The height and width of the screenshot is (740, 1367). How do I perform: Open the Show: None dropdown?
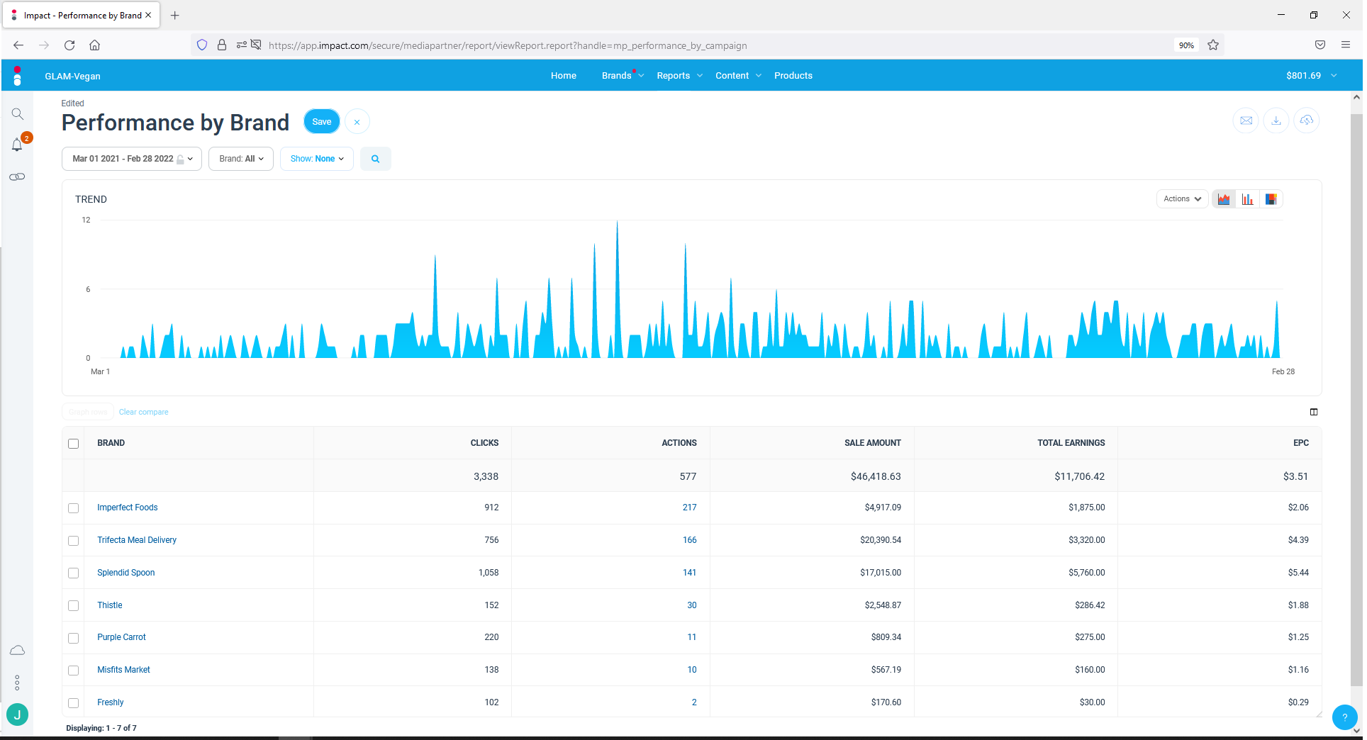317,159
